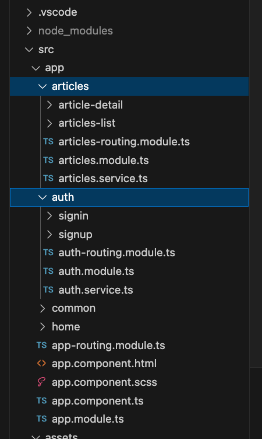Click the TS icon beside articles-routing.module.ts
Screen dimensions: 262x439
point(48,142)
